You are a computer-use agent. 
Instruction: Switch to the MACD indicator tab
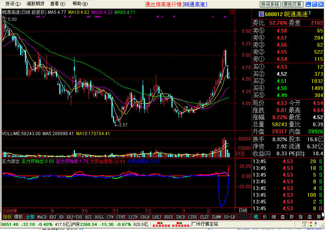(x=42, y=217)
